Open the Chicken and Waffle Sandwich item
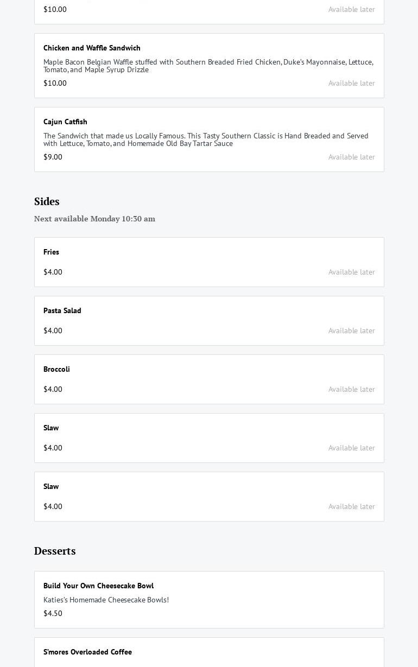This screenshot has height=667, width=418. click(92, 48)
